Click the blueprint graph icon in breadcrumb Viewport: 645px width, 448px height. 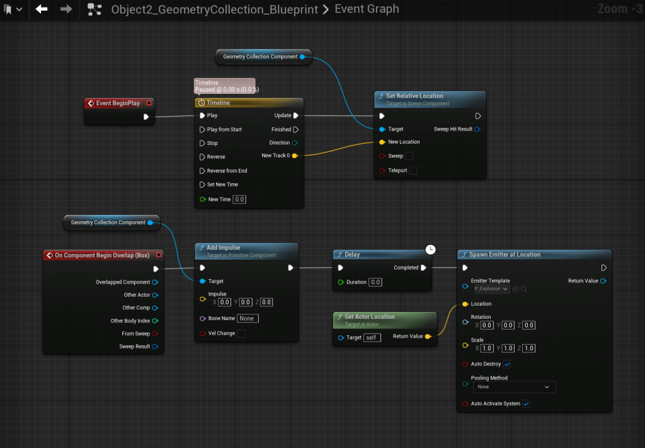click(94, 9)
